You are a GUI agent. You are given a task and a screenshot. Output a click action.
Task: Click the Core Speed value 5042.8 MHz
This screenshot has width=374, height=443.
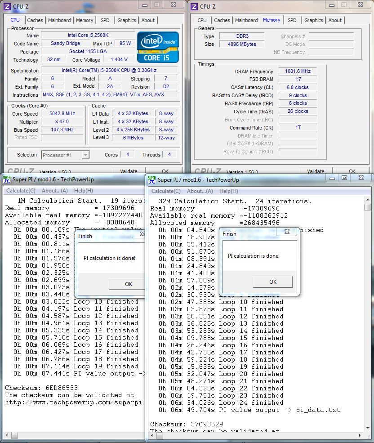coord(62,114)
